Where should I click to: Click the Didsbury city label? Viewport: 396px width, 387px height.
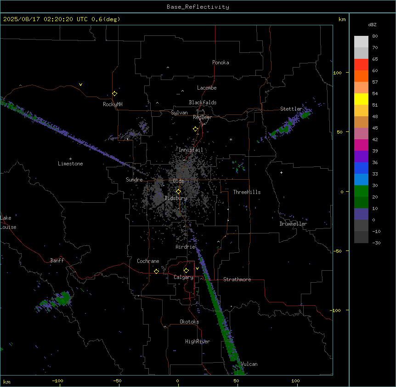(x=176, y=198)
